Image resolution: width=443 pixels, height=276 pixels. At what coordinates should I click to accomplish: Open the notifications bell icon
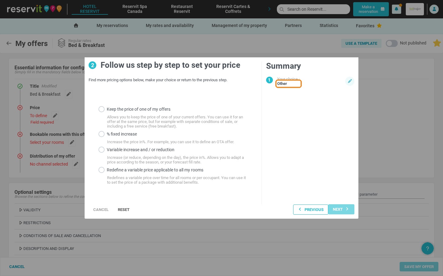(397, 9)
